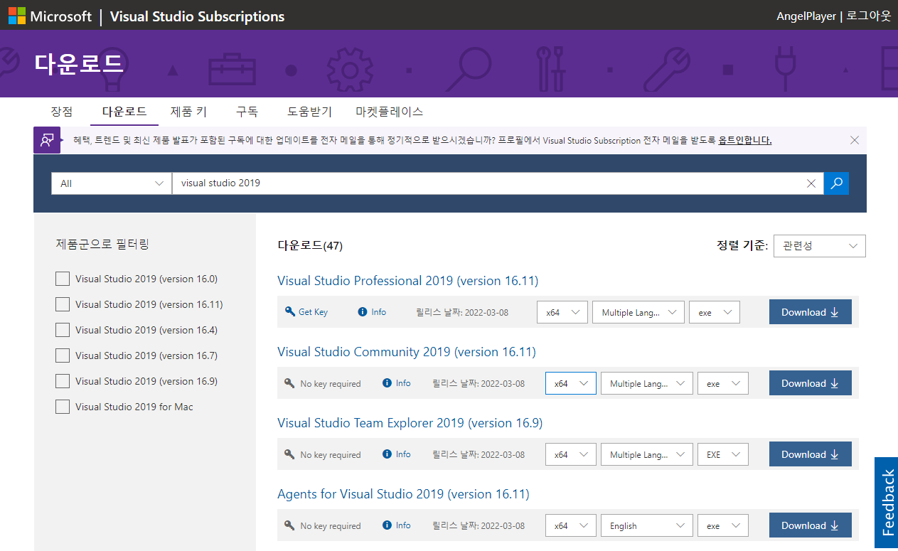This screenshot has height=551, width=898.
Task: Click the search magnifier button
Action: point(836,183)
